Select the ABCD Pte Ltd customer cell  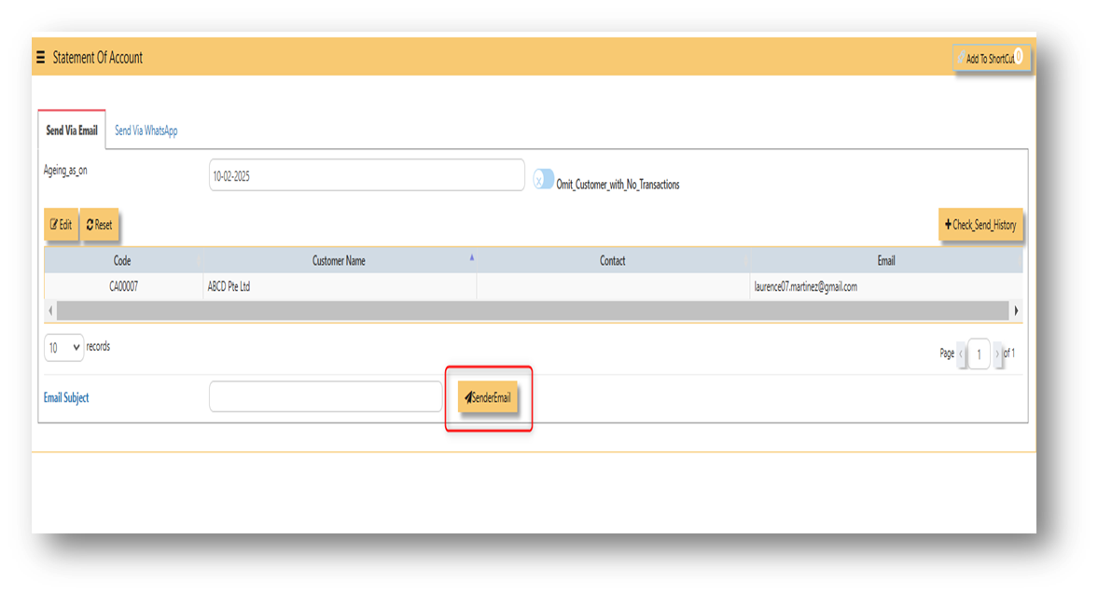(340, 286)
